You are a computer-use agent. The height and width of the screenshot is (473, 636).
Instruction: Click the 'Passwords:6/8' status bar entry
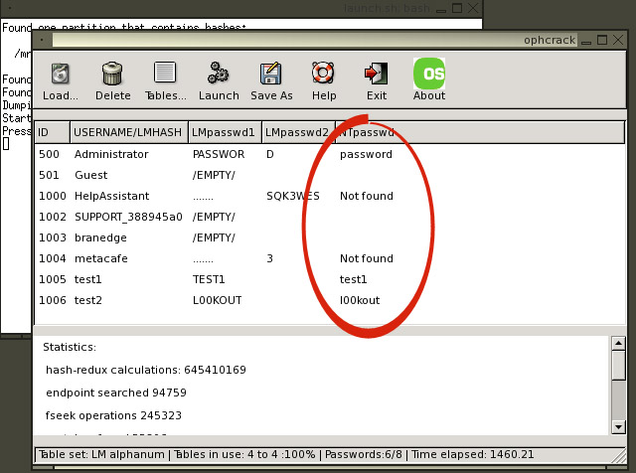coord(364,454)
